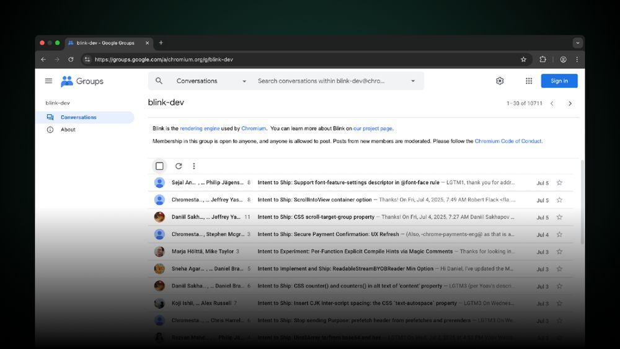This screenshot has width=620, height=349.
Task: Click the Koji Ishii avatar thumbnail
Action: (x=159, y=303)
